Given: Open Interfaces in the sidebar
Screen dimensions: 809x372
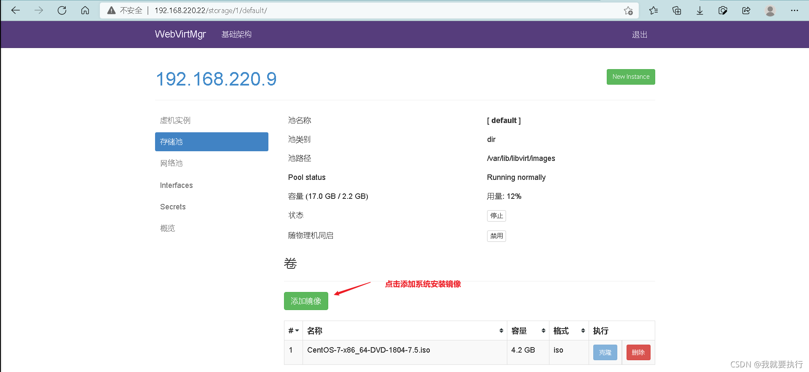Looking at the screenshot, I should coord(212,185).
